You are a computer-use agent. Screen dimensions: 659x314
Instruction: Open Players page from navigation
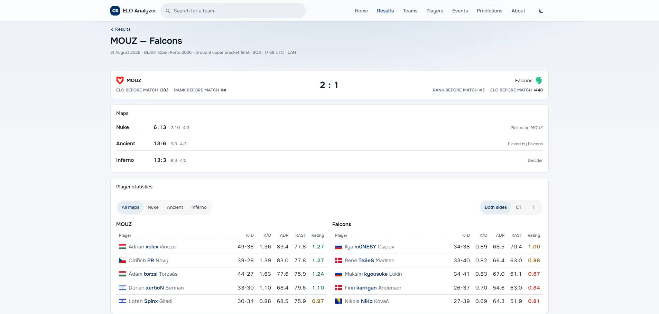[x=435, y=11]
